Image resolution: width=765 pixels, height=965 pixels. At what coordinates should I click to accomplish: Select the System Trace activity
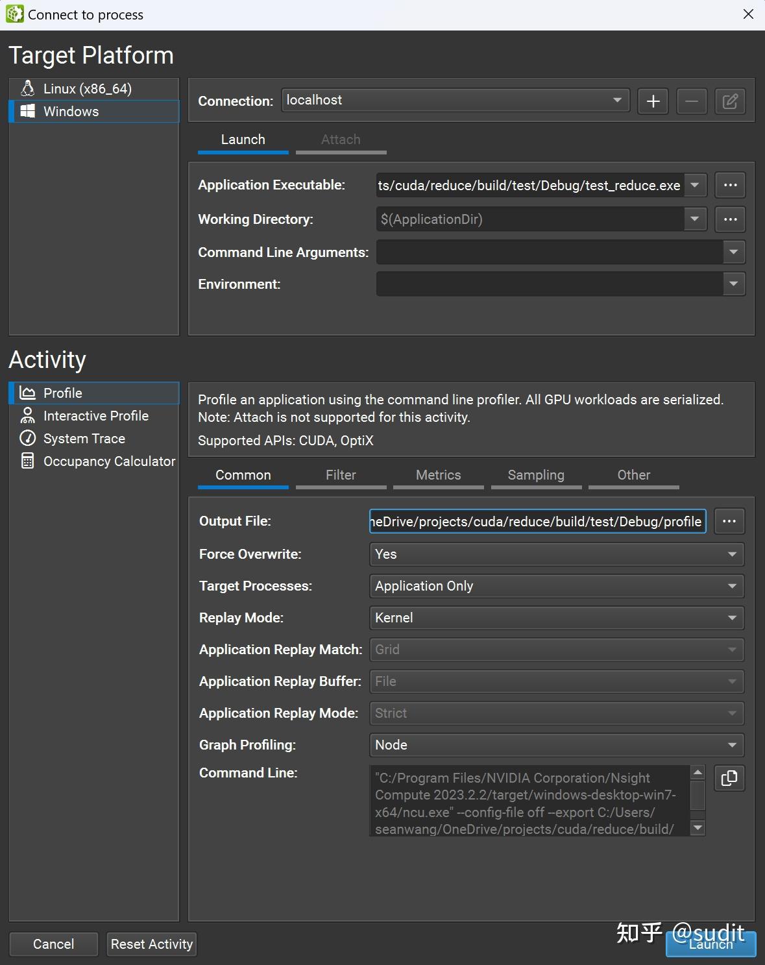click(84, 439)
